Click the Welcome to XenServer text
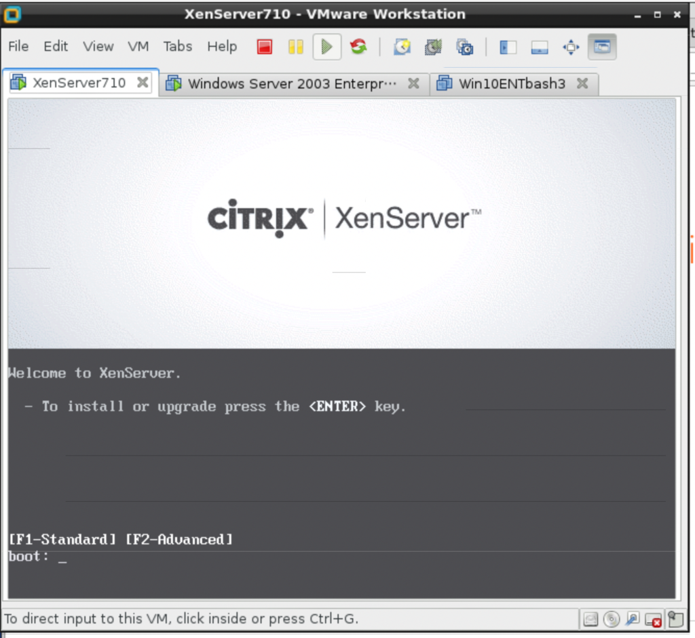Image resolution: width=695 pixels, height=638 pixels. (94, 373)
